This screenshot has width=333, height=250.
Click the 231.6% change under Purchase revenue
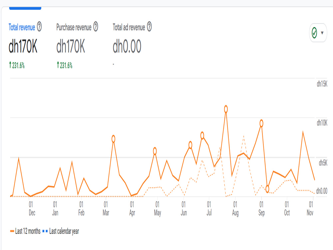64,65
